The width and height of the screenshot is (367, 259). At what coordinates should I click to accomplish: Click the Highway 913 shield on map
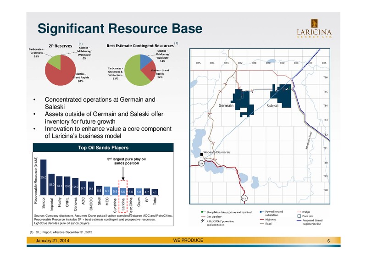[244, 198]
